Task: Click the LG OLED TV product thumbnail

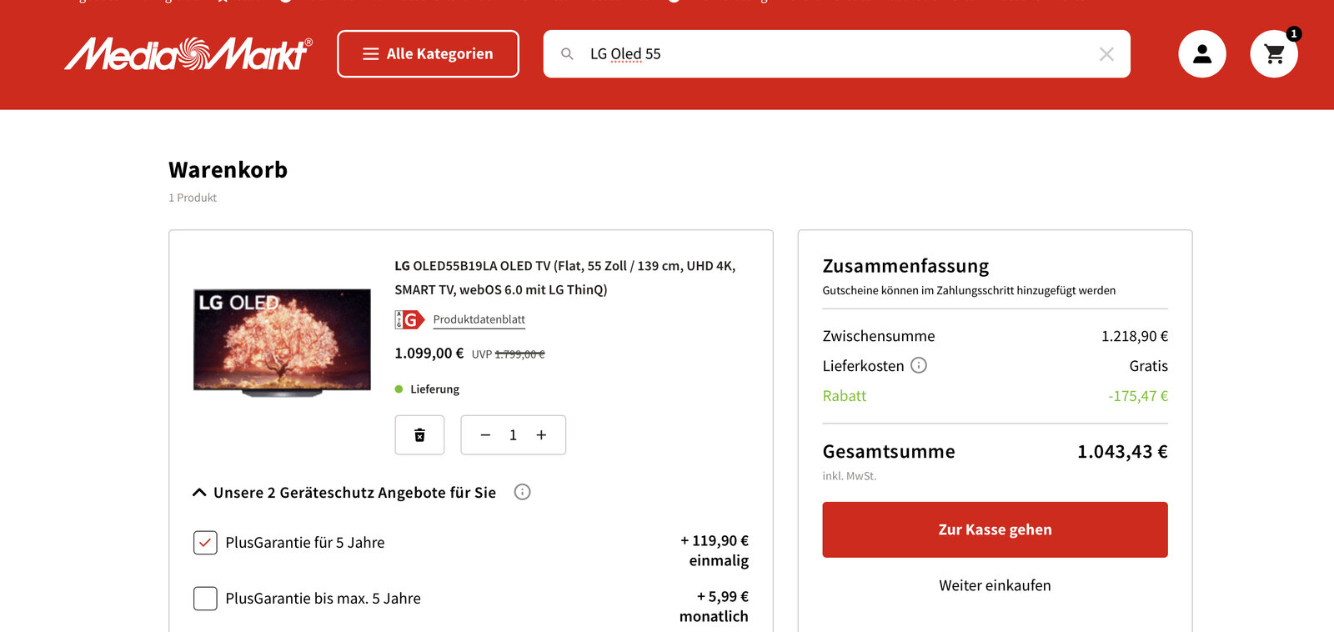Action: [x=282, y=342]
